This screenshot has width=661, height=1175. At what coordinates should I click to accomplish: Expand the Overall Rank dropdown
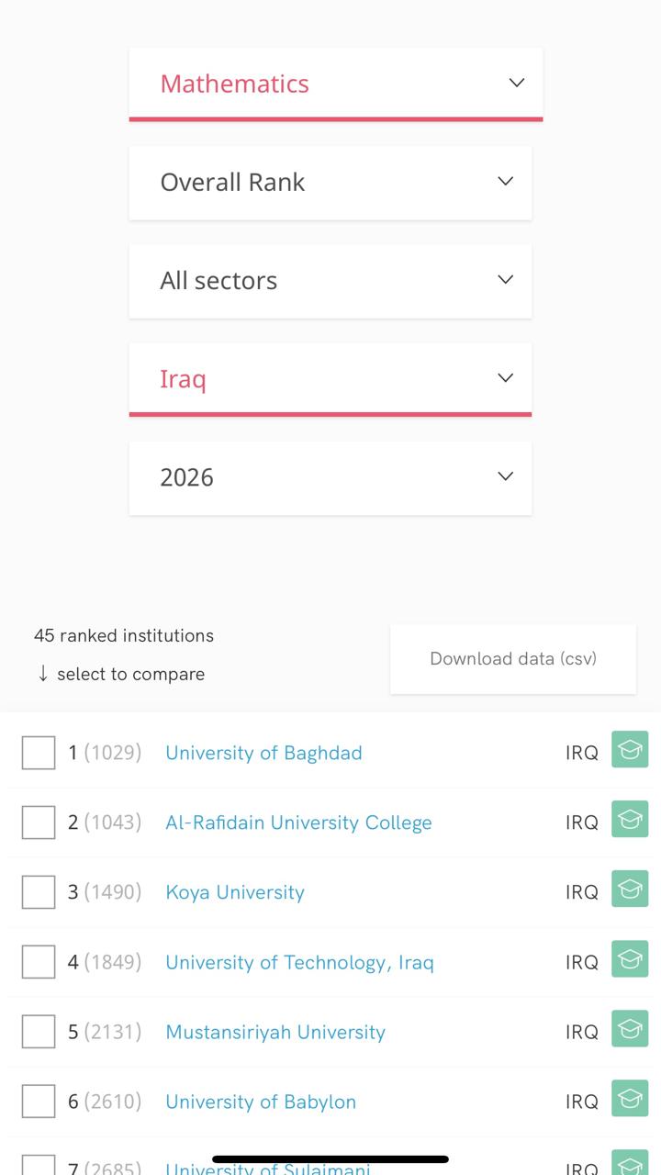330,182
